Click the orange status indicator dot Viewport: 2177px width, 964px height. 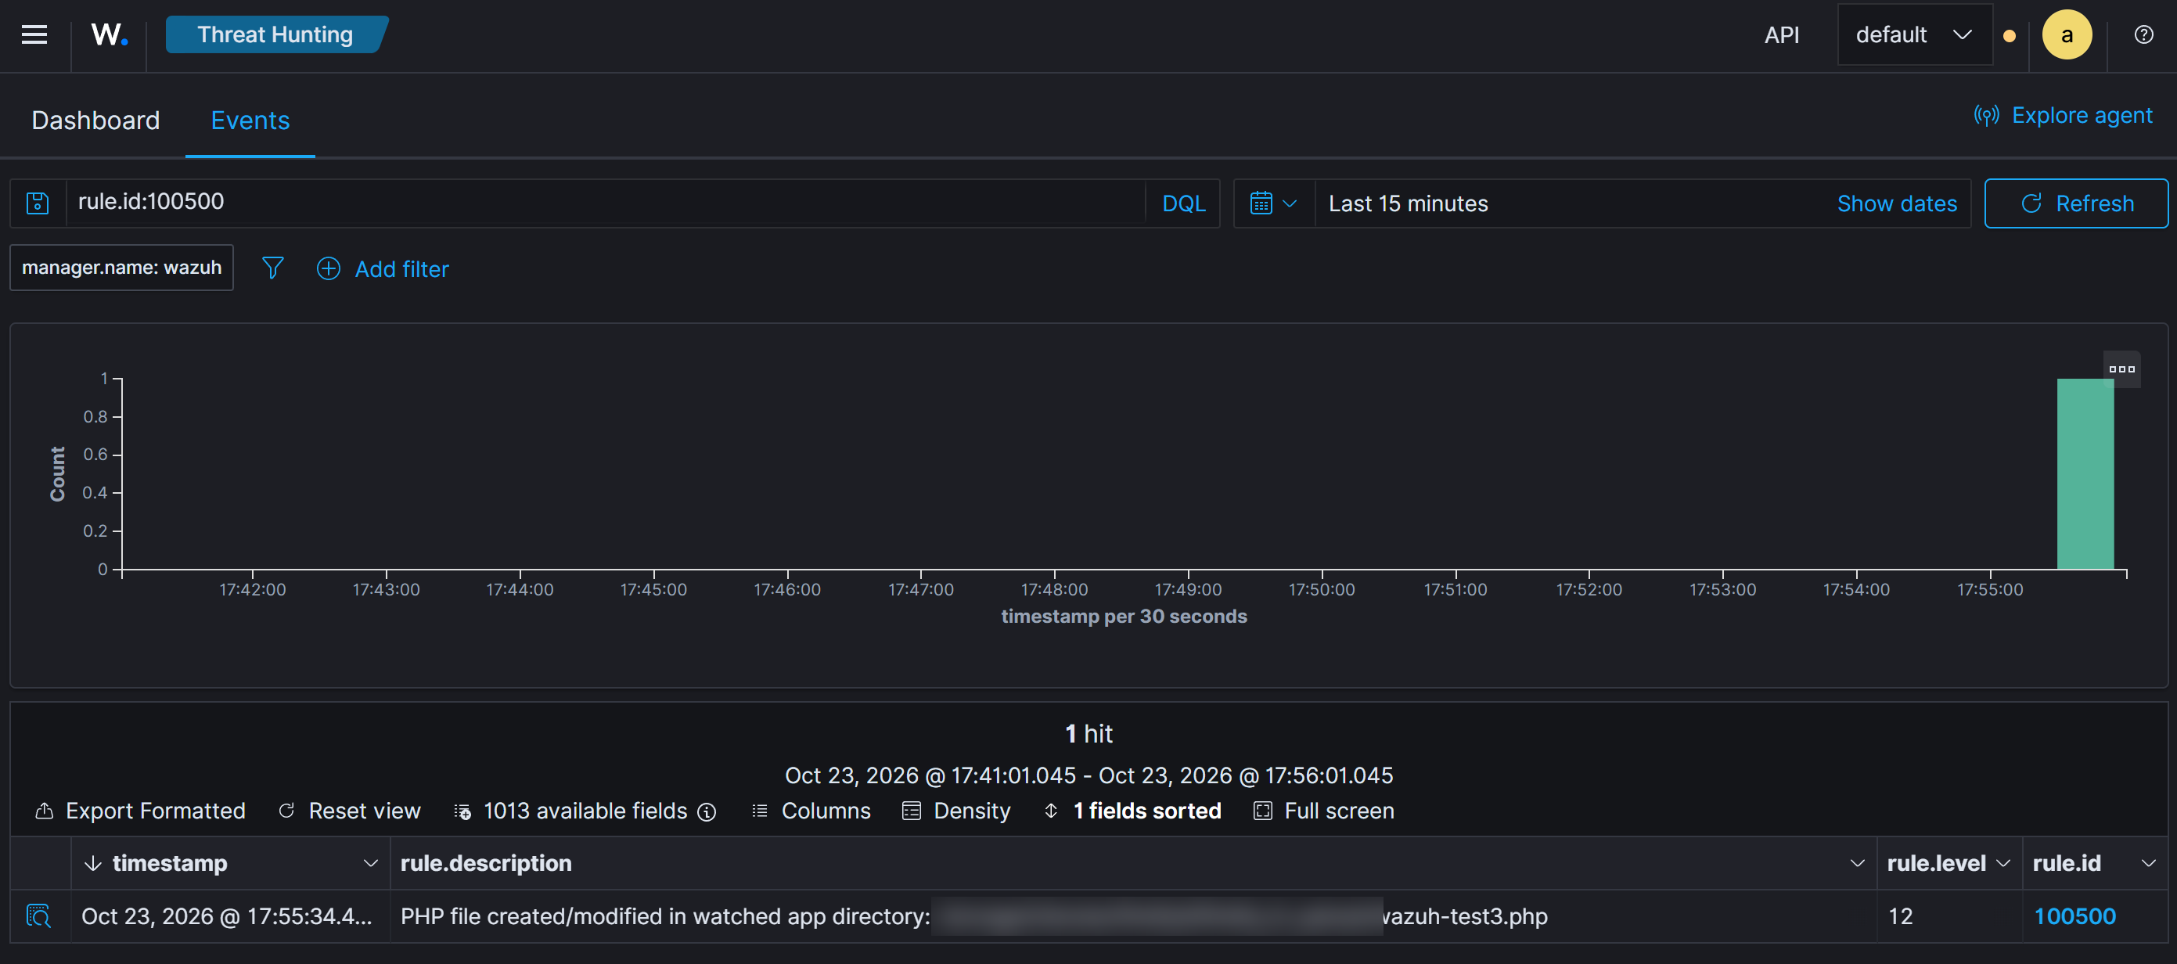coord(2010,36)
